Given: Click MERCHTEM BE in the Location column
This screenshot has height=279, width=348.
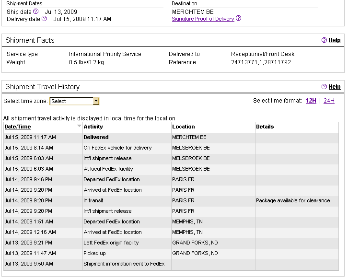Looking at the screenshot, I should click(x=189, y=137).
